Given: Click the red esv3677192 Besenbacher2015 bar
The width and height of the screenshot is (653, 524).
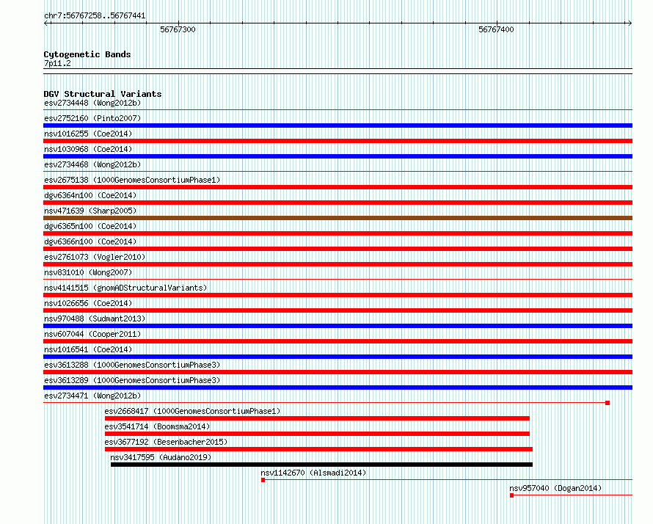Looking at the screenshot, I should tap(318, 449).
